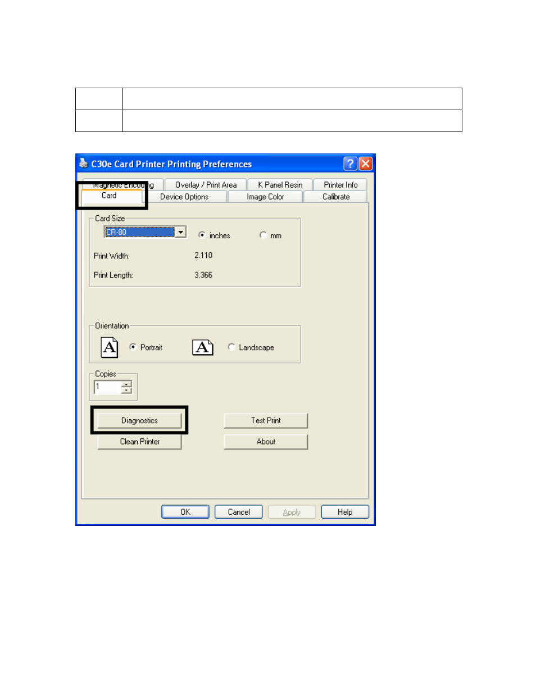Open the Printer Info tab

click(x=340, y=185)
